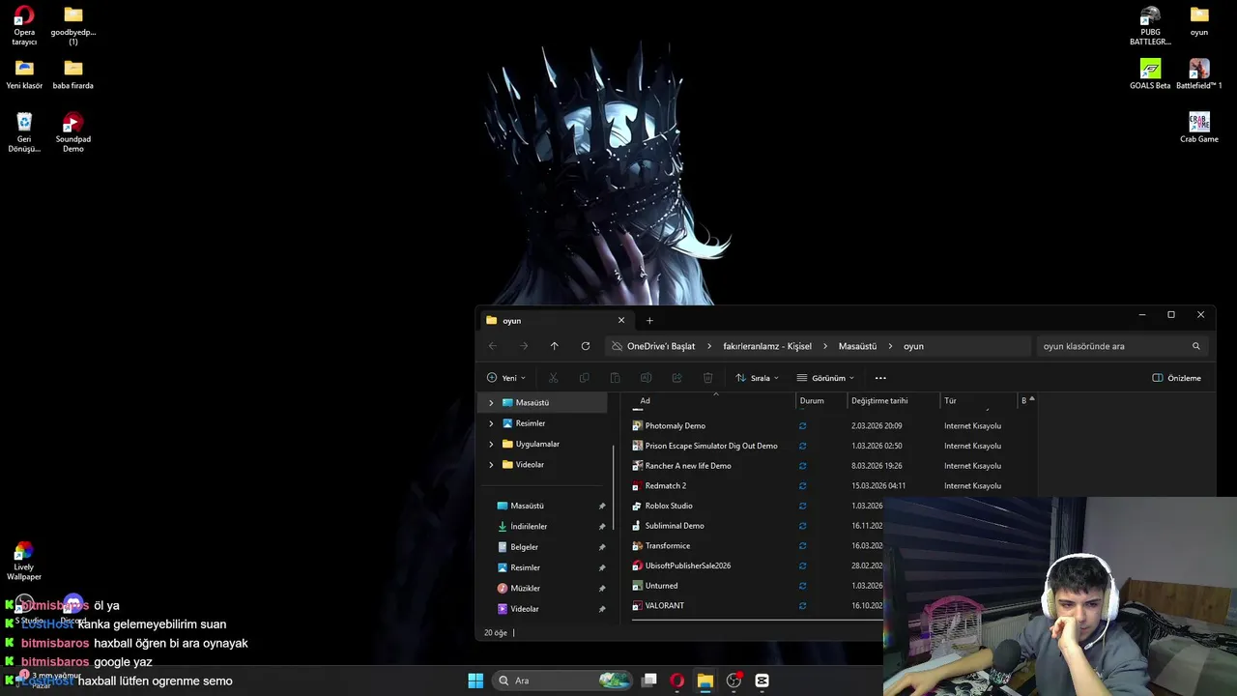Select the Lively Wallpaper desktop icon
Screen dimensions: 1237x696
click(x=24, y=561)
